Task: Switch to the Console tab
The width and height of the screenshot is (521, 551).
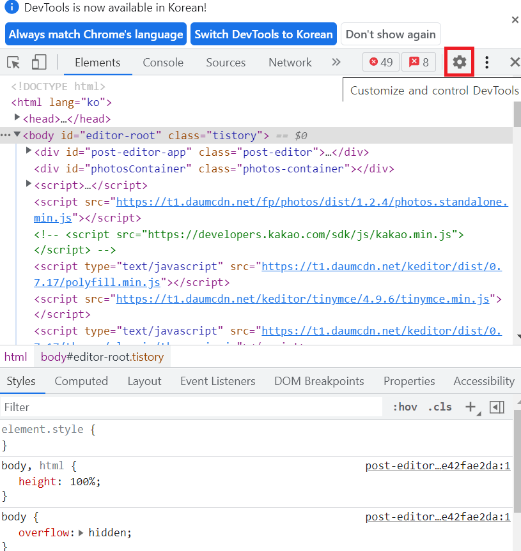Action: pos(163,63)
